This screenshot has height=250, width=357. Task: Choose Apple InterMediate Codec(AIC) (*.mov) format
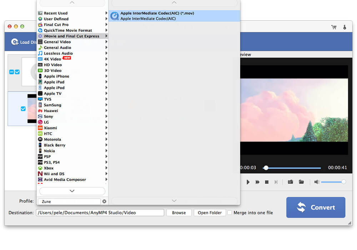[x=174, y=16]
